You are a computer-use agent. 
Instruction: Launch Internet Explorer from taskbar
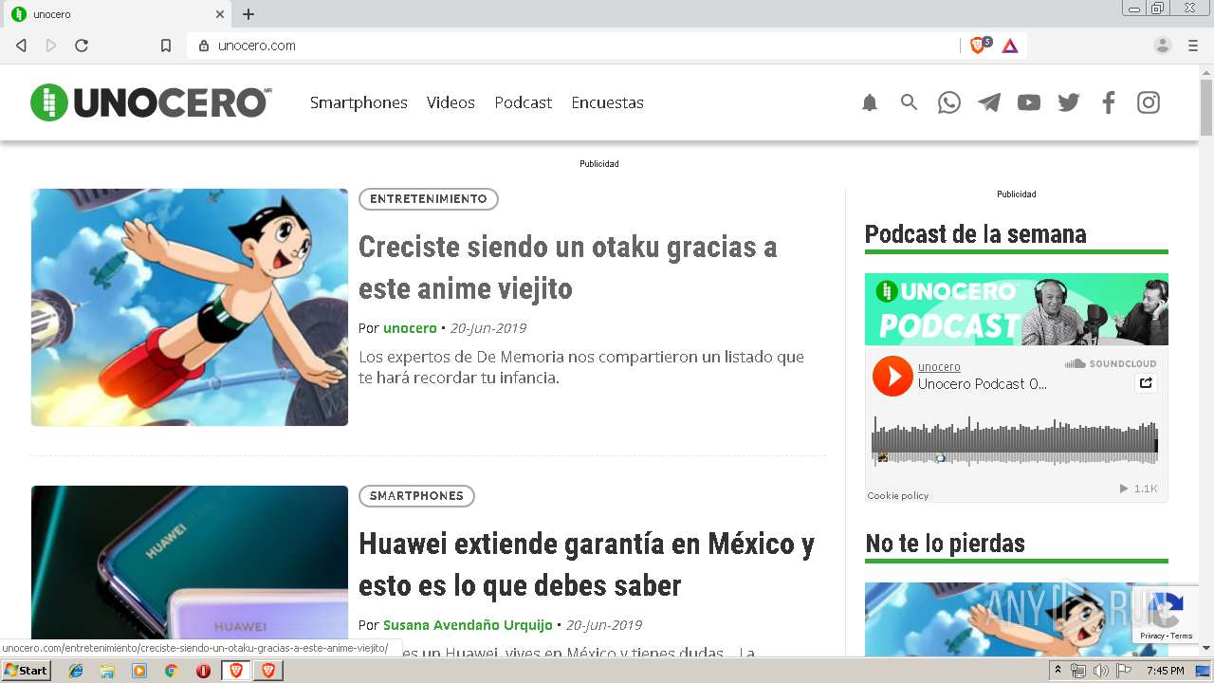click(x=76, y=671)
